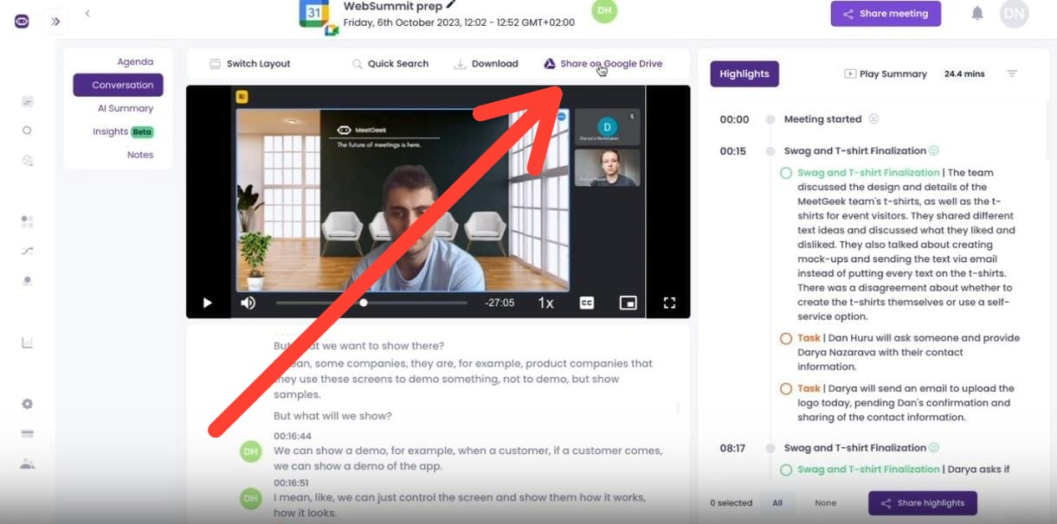This screenshot has height=524, width=1057.
Task: Open the DN user profile avatar
Action: tap(1014, 14)
